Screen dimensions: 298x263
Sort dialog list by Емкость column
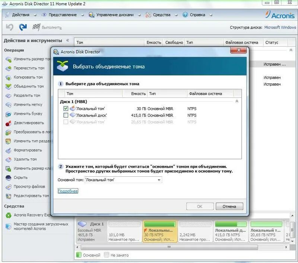pyautogui.click(x=134, y=93)
